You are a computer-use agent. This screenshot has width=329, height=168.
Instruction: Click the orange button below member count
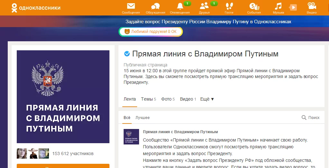click(63, 166)
